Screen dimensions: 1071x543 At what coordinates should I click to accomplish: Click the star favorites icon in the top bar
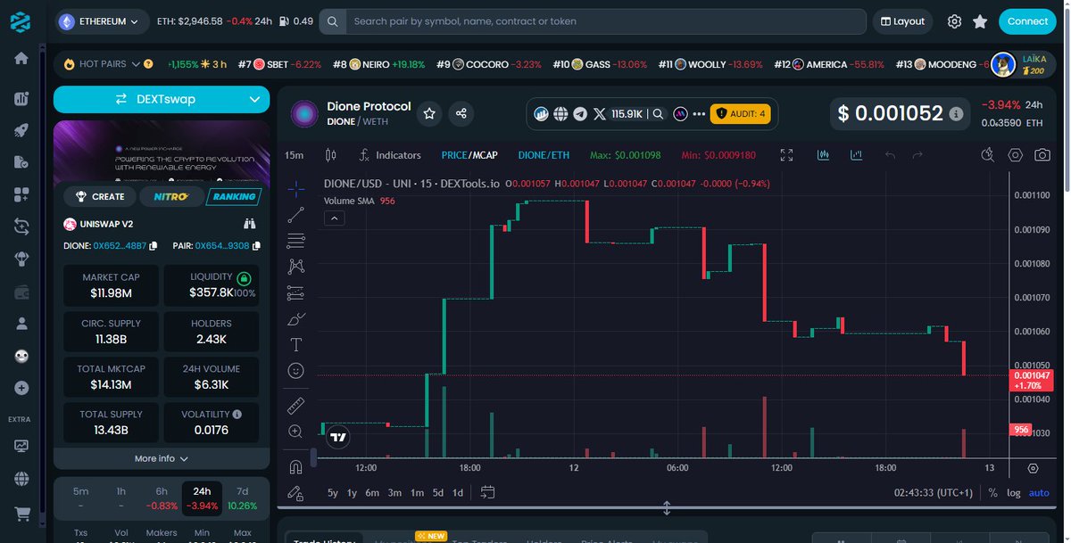[x=980, y=21]
